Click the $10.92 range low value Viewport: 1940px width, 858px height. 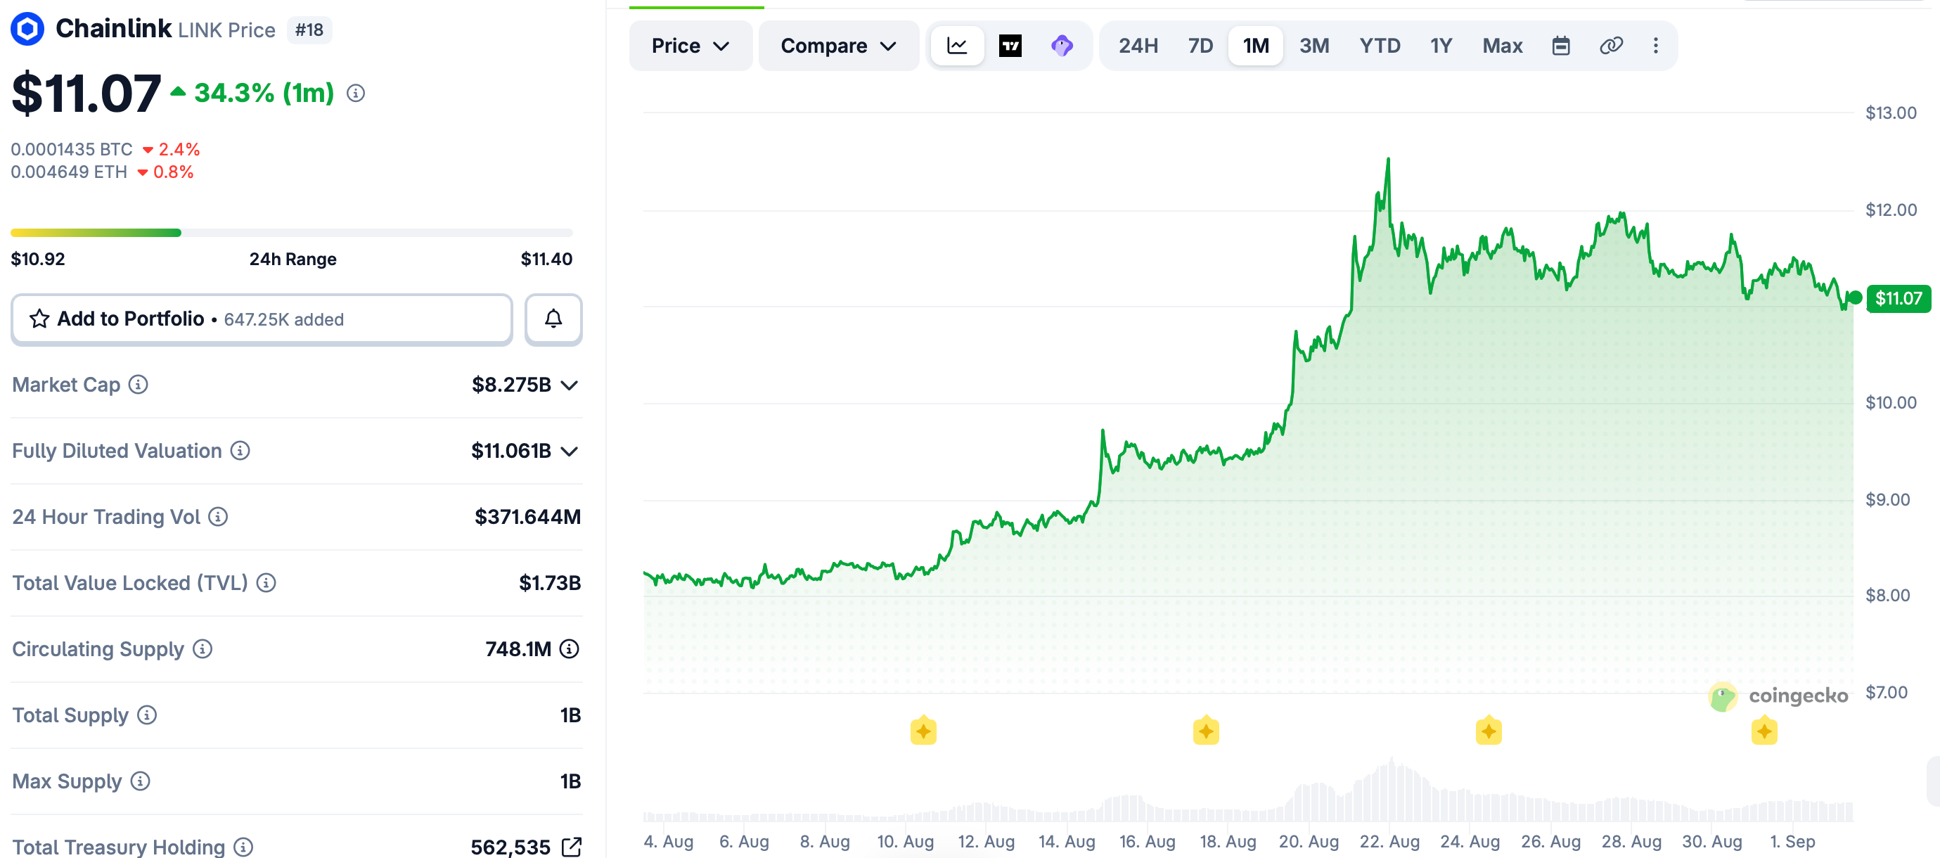(x=38, y=259)
